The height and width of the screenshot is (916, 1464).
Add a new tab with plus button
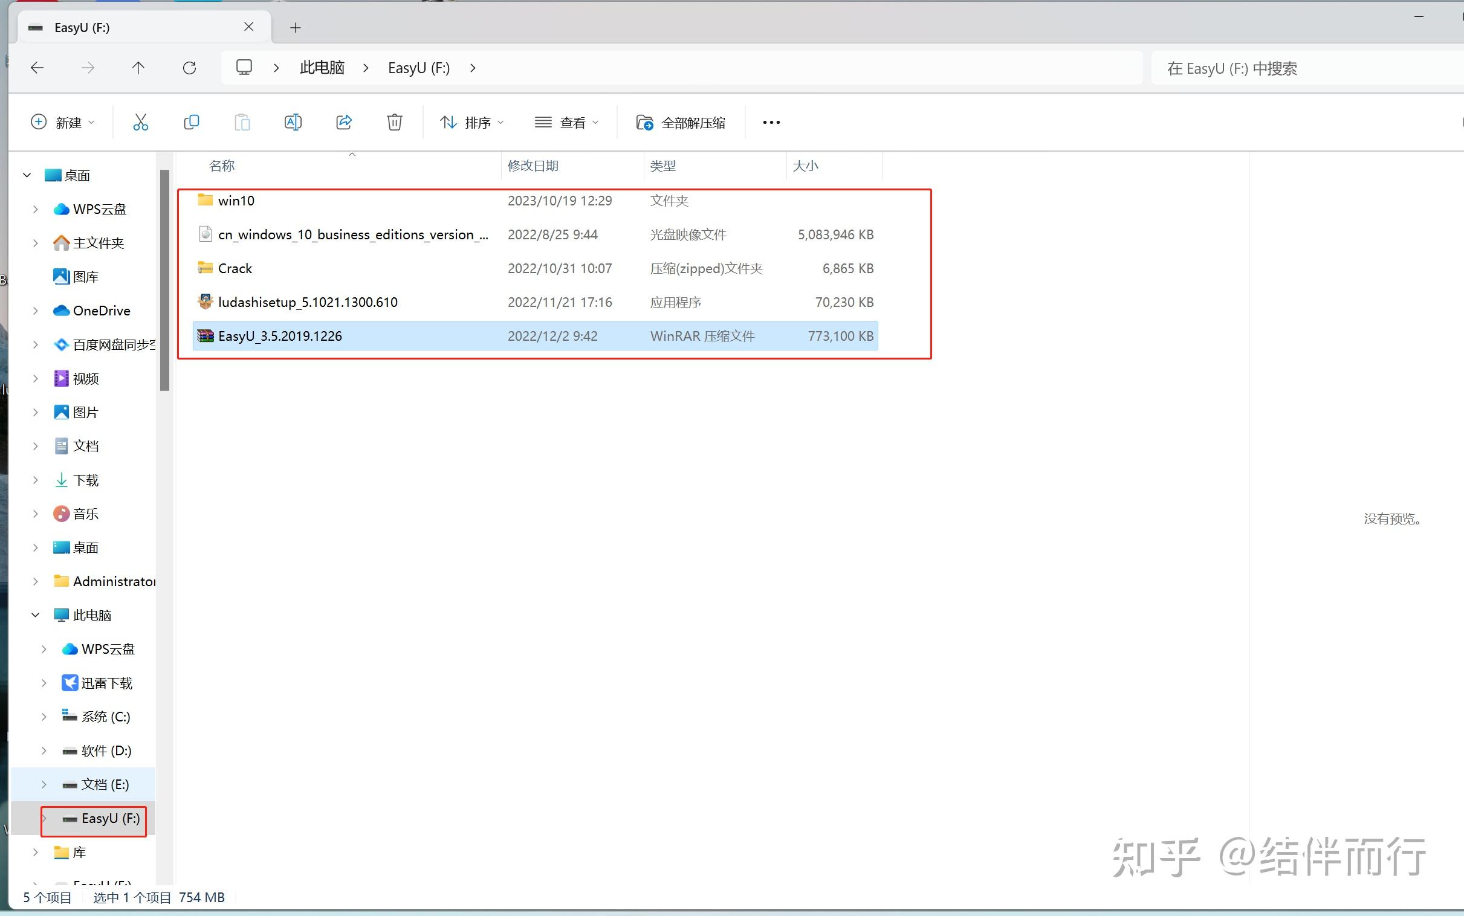pyautogui.click(x=295, y=27)
